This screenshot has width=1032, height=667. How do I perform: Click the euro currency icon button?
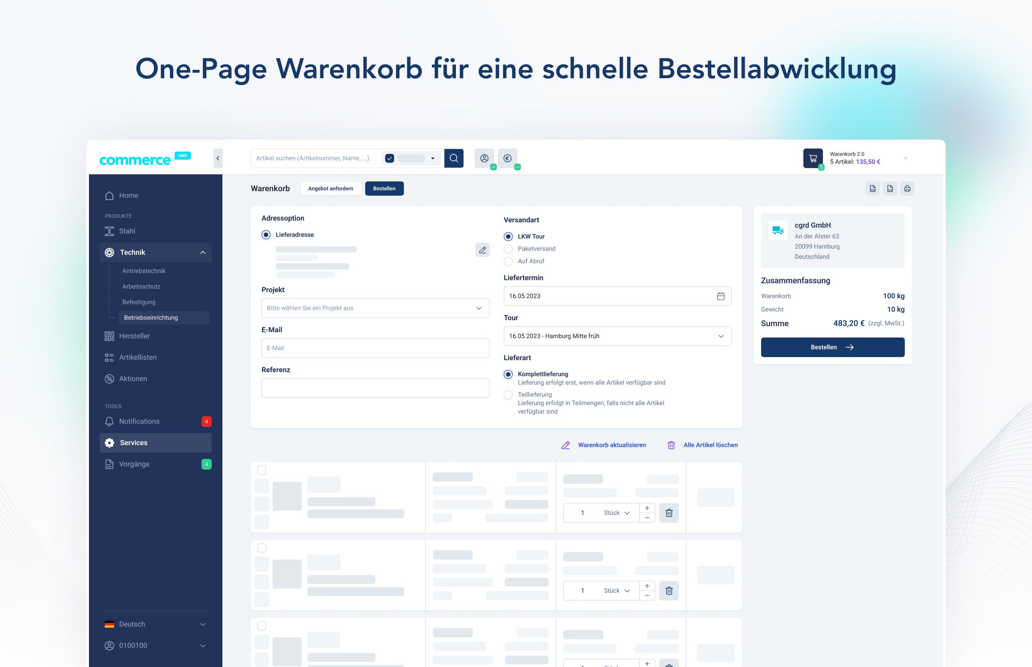coord(507,158)
